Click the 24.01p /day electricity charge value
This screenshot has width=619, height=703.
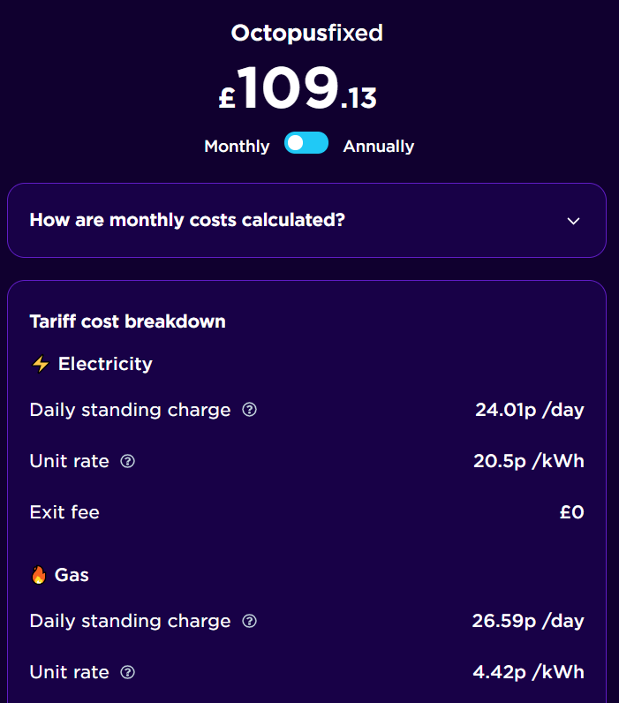point(529,410)
